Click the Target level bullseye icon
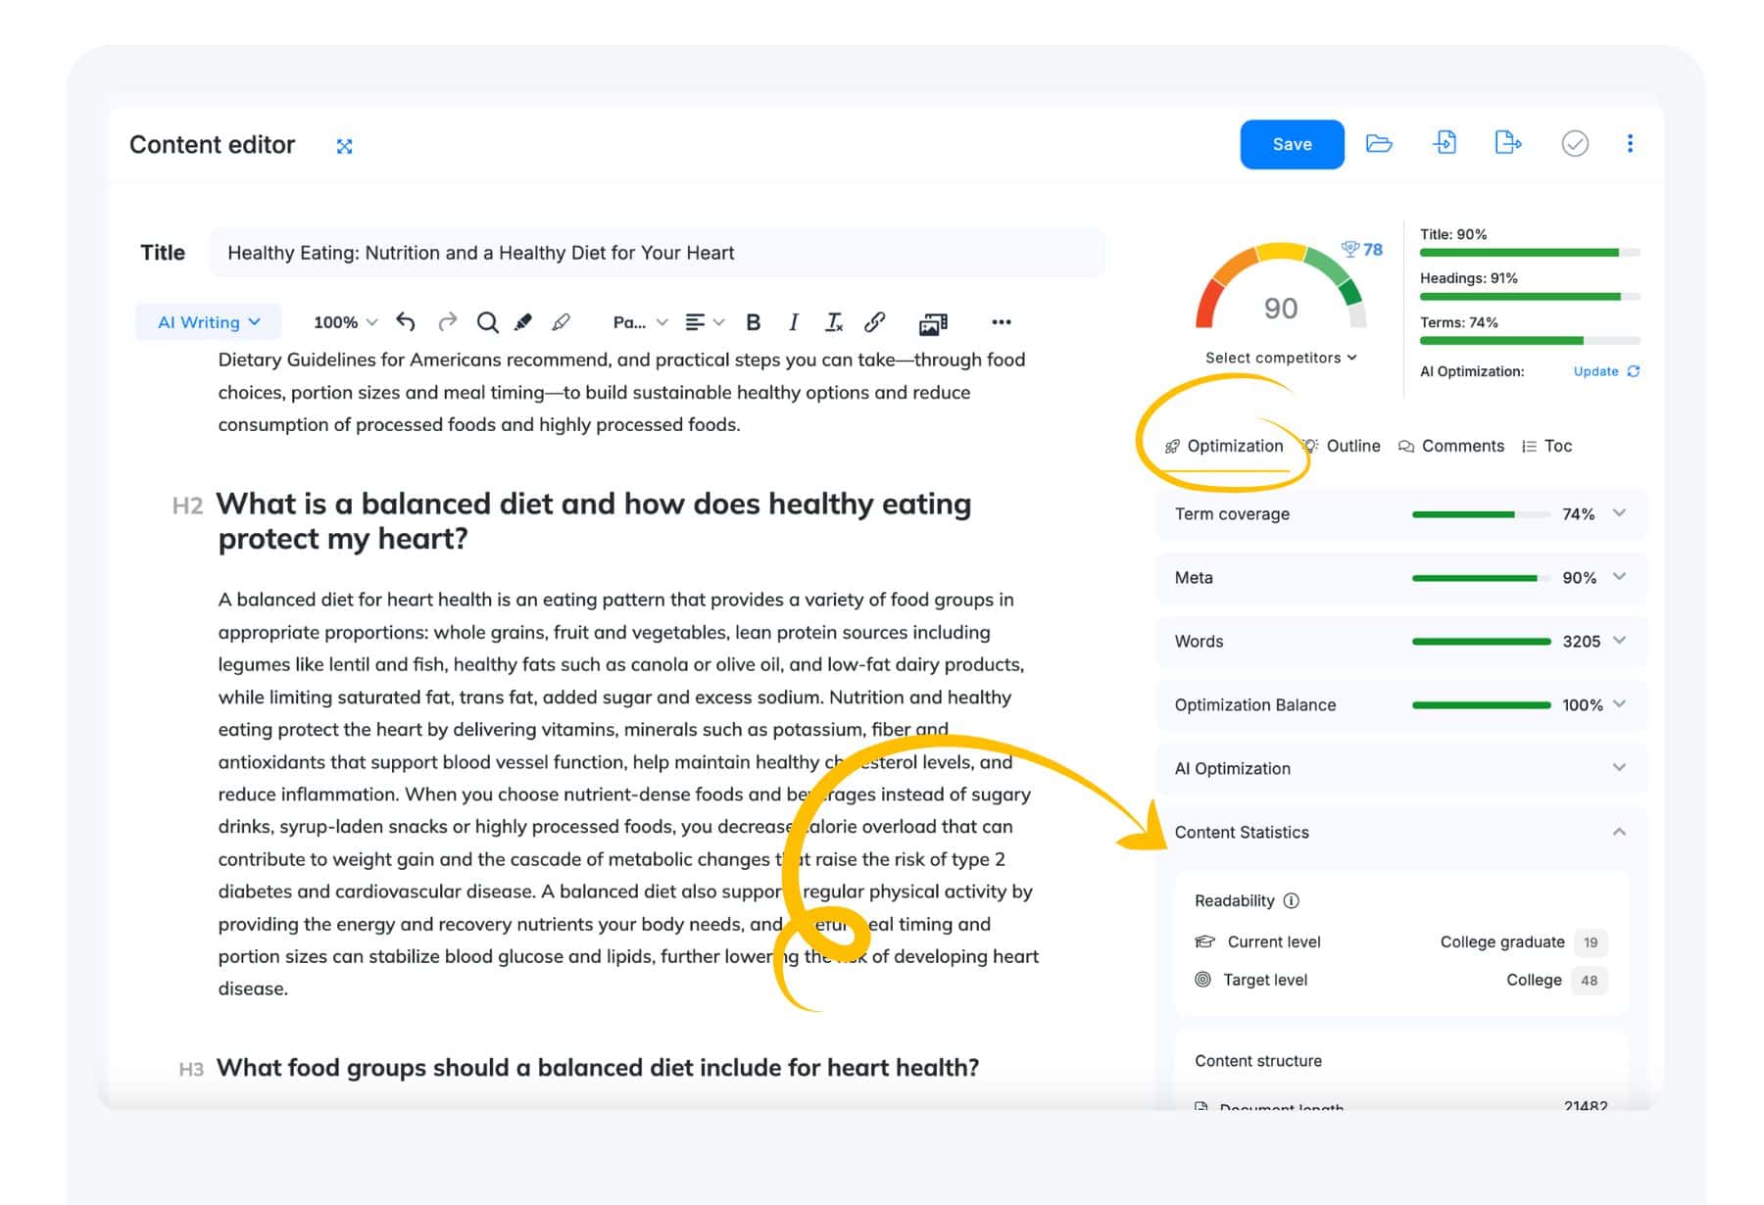The image size is (1764, 1205). coord(1202,979)
